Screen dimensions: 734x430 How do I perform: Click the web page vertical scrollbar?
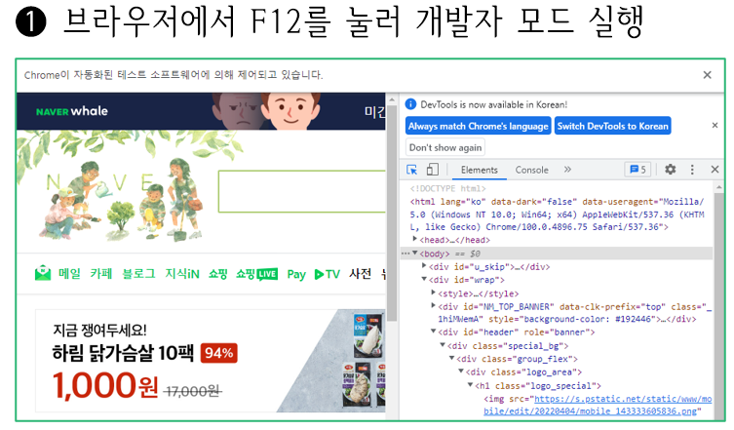coord(392,214)
